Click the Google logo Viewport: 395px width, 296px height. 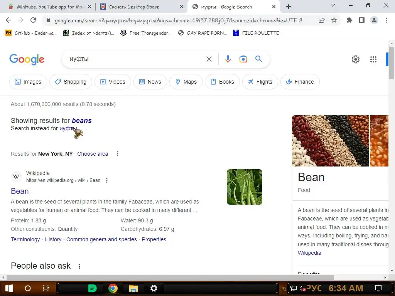click(27, 59)
